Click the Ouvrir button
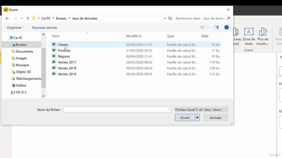This screenshot has width=282, height=158. (185, 118)
